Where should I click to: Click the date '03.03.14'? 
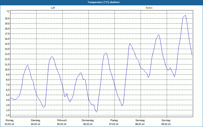(x=9, y=124)
